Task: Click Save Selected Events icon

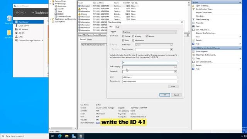Action: point(193,62)
